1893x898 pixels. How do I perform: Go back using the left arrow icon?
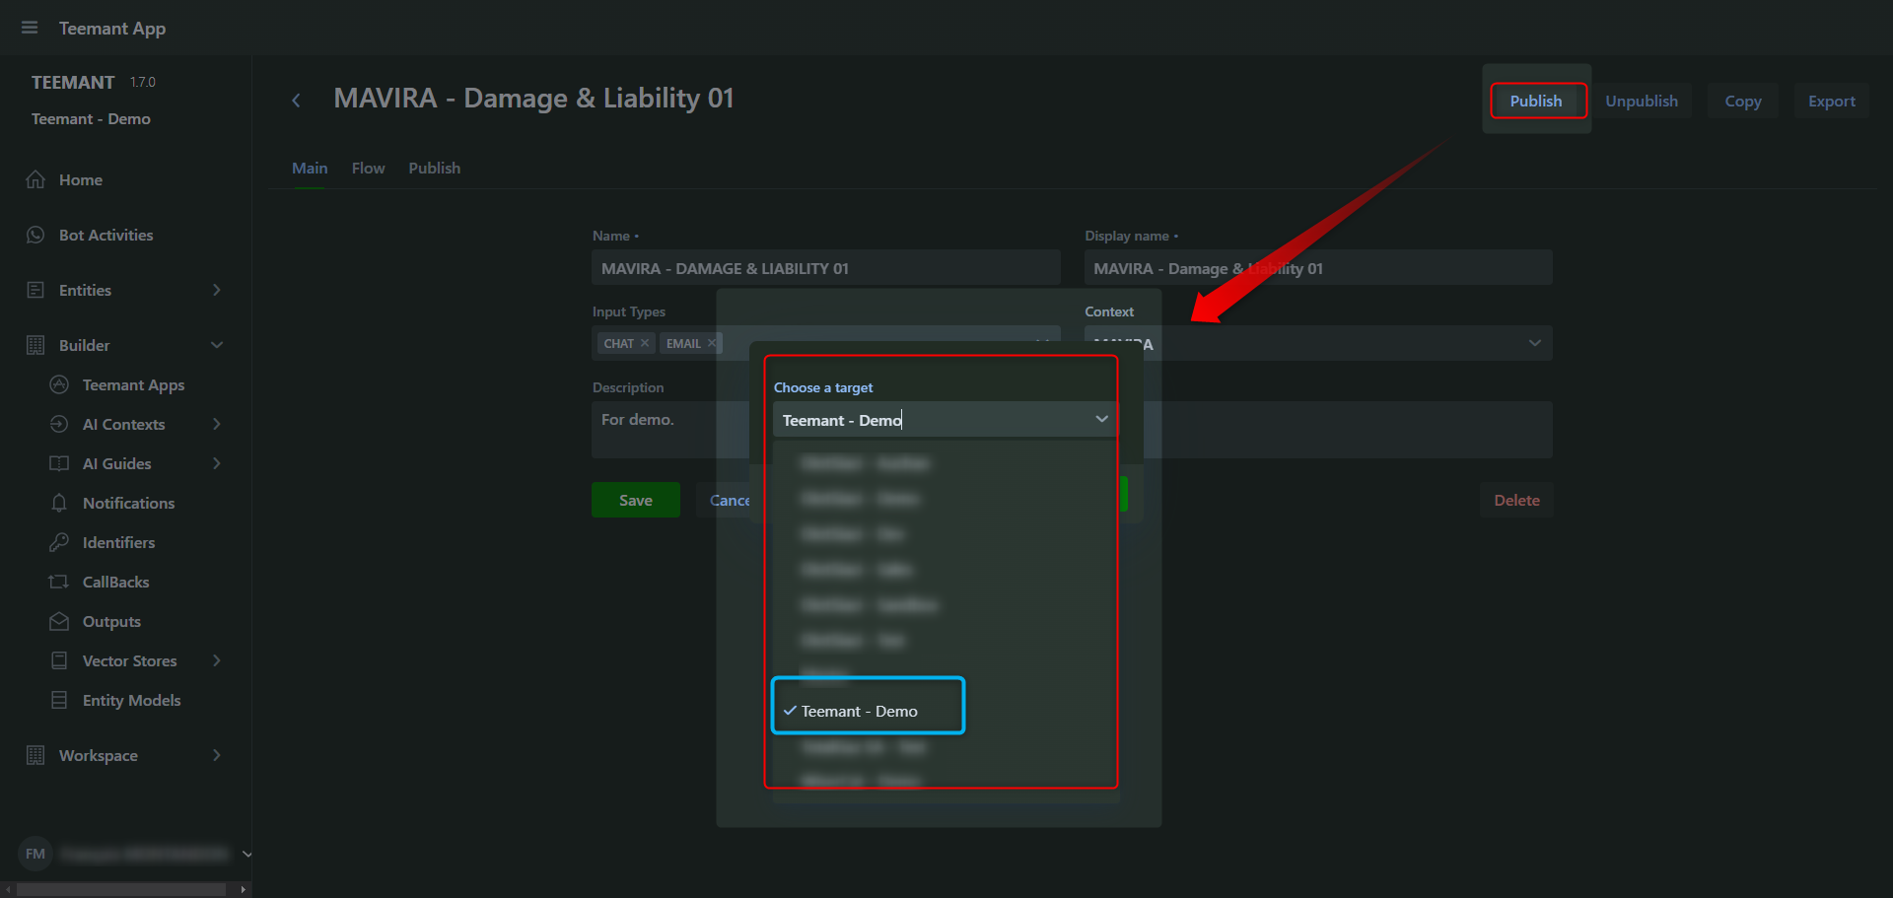296,101
